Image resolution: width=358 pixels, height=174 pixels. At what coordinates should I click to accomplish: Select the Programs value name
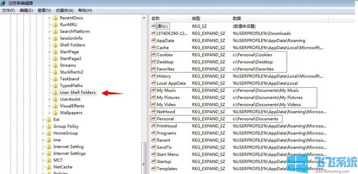pos(166,133)
